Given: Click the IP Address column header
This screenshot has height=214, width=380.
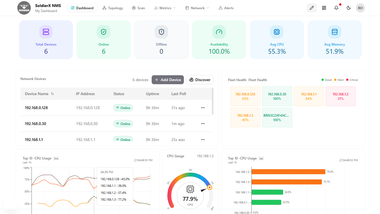Looking at the screenshot, I should [x=85, y=94].
